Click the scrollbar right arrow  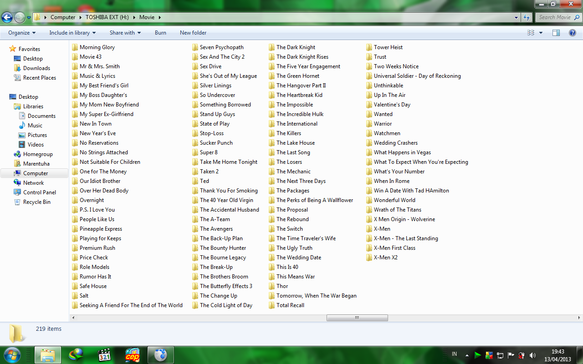coord(579,318)
